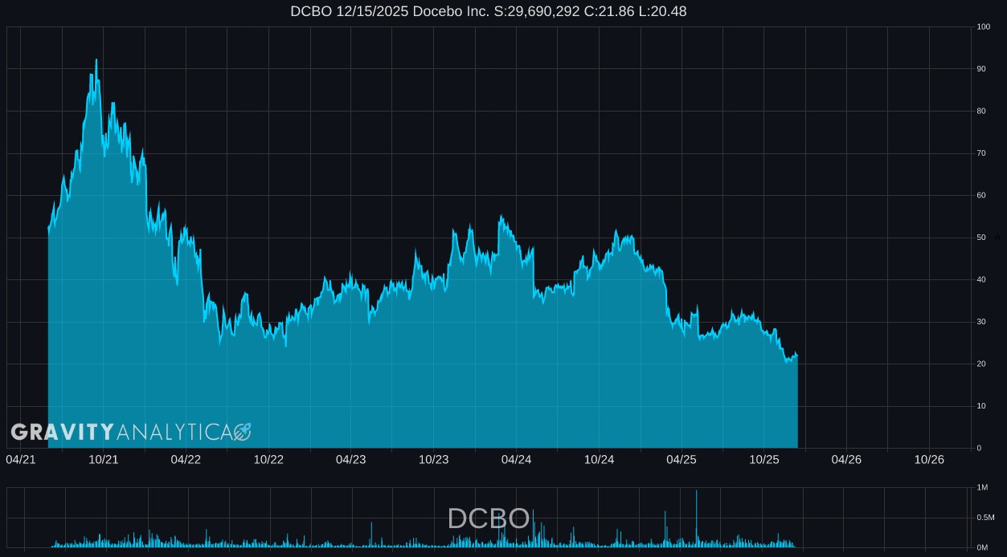This screenshot has width=1007, height=557.
Task: Click the tallest volume spike near 04/25
Action: point(696,491)
